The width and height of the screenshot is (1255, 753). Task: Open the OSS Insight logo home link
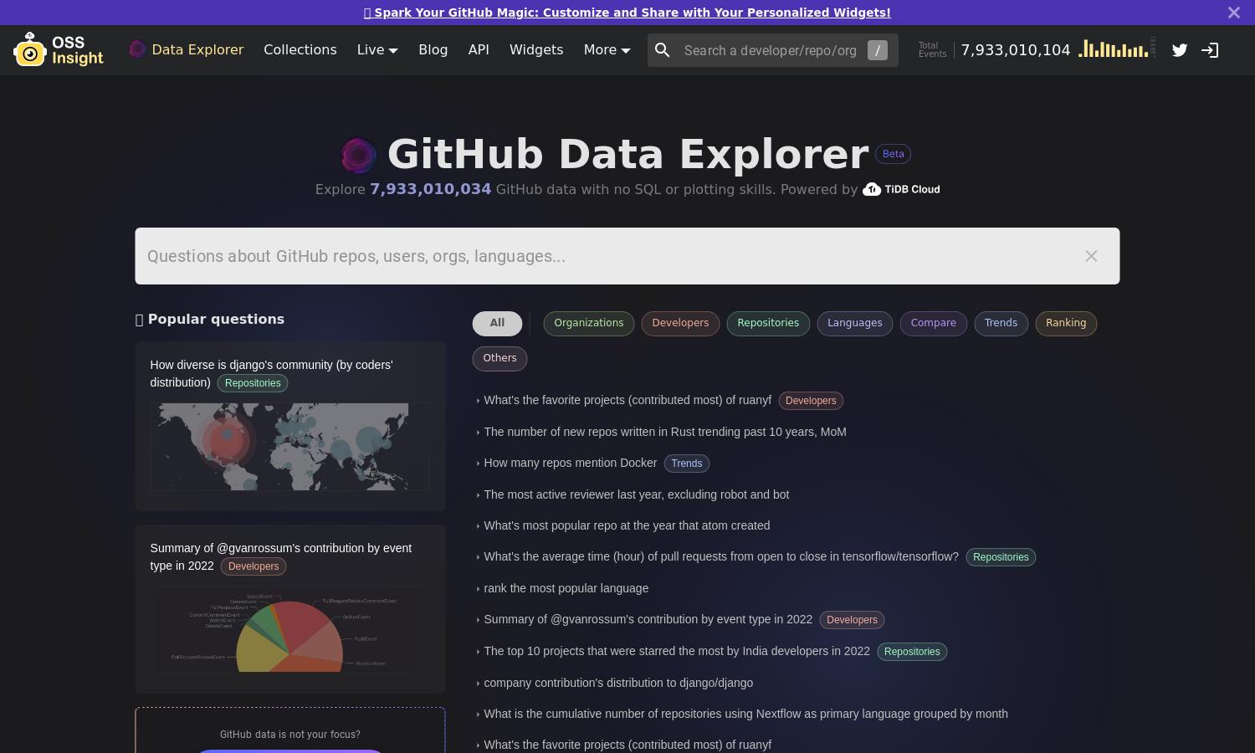coord(59,50)
